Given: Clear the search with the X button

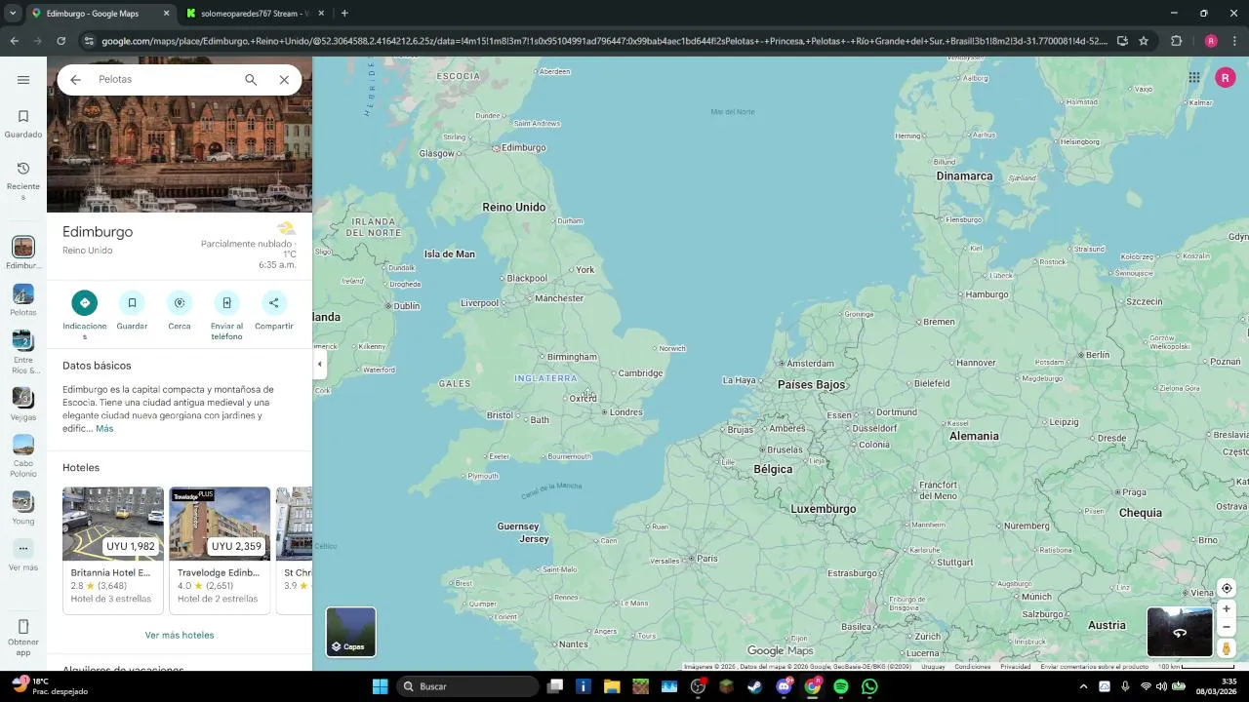Looking at the screenshot, I should coord(284,80).
